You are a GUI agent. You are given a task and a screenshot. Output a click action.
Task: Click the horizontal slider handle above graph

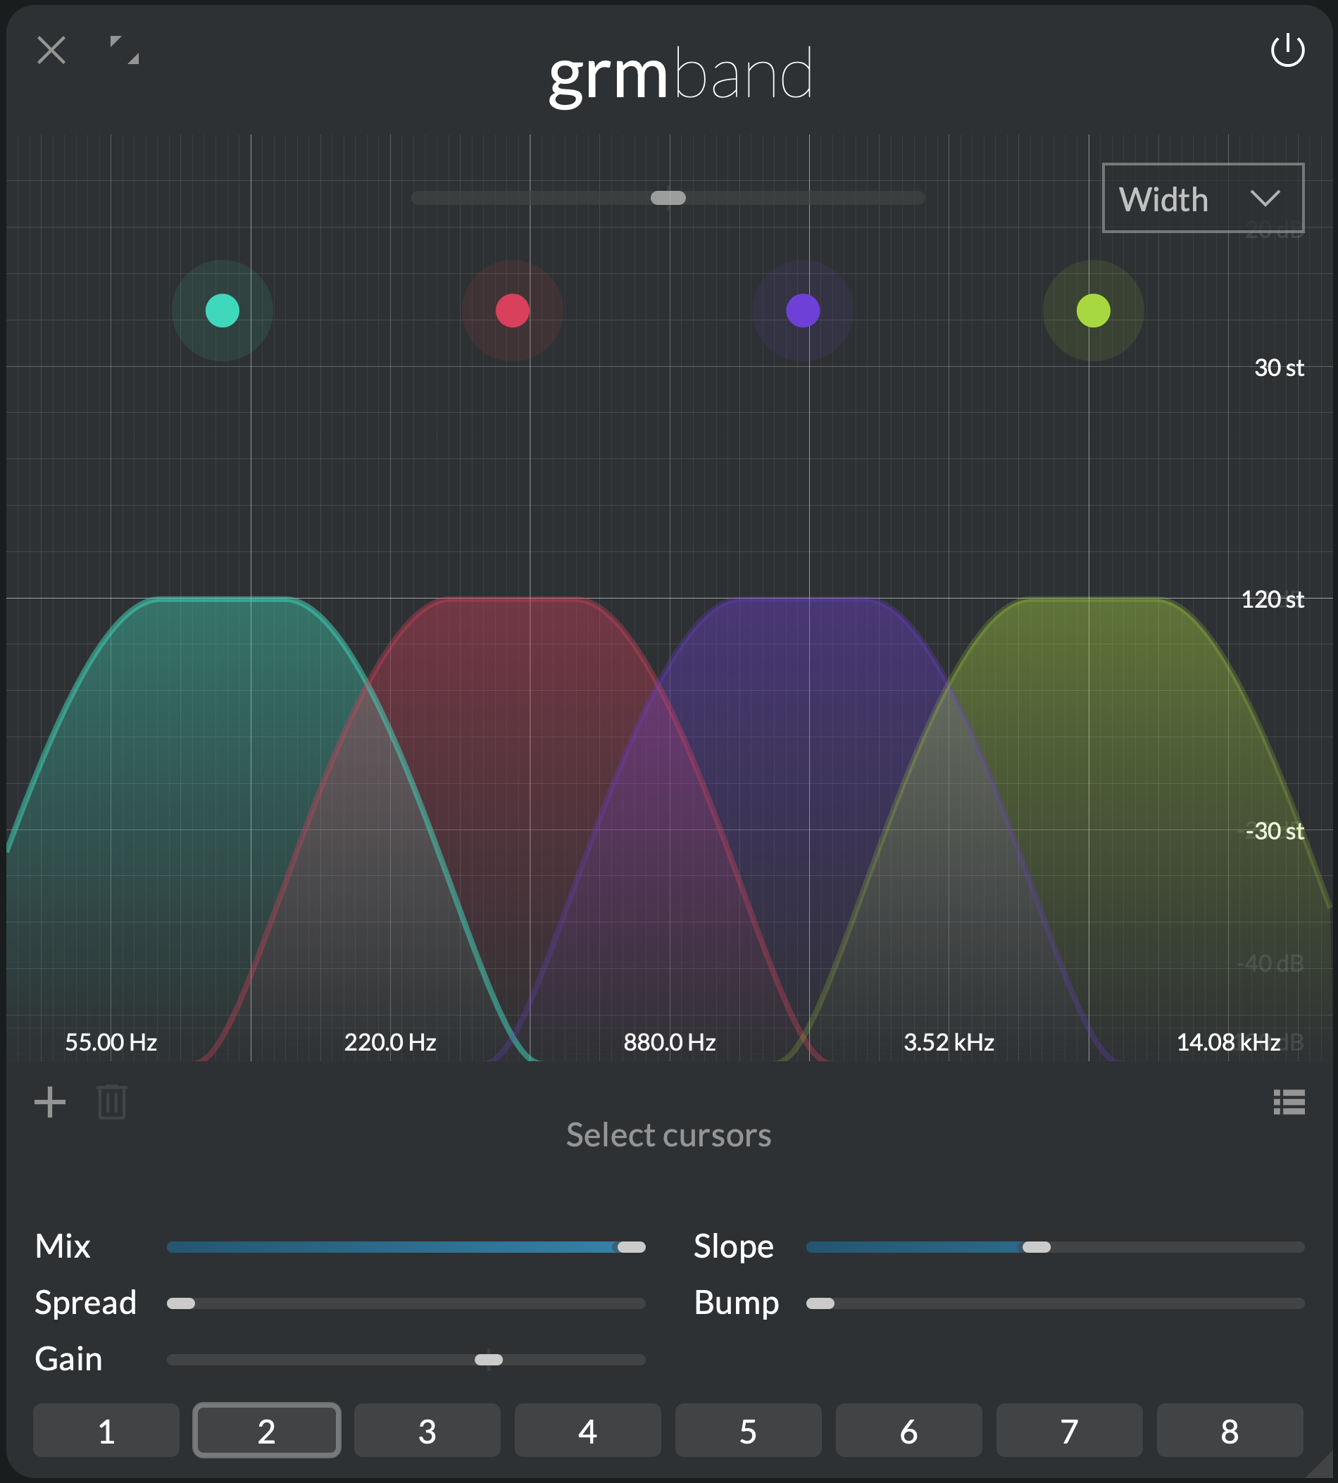pyautogui.click(x=668, y=198)
